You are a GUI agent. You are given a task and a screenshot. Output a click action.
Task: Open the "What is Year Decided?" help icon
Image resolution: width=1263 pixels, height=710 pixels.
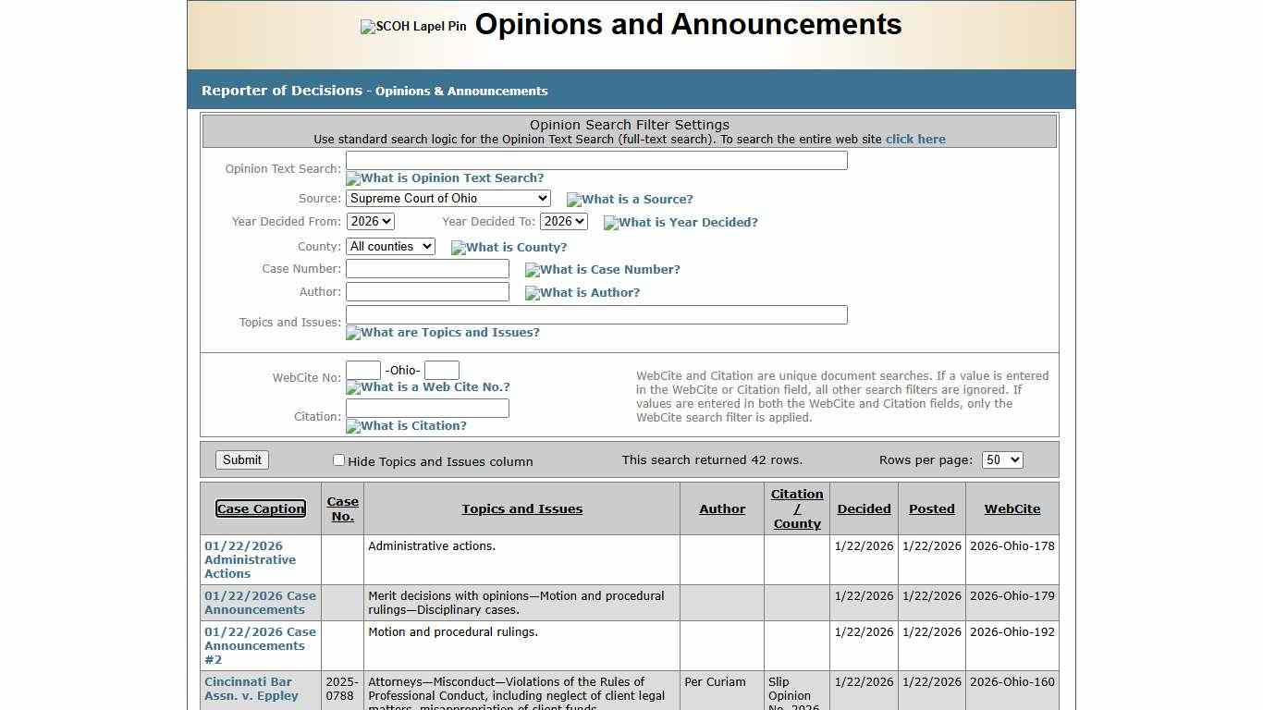[x=681, y=222]
